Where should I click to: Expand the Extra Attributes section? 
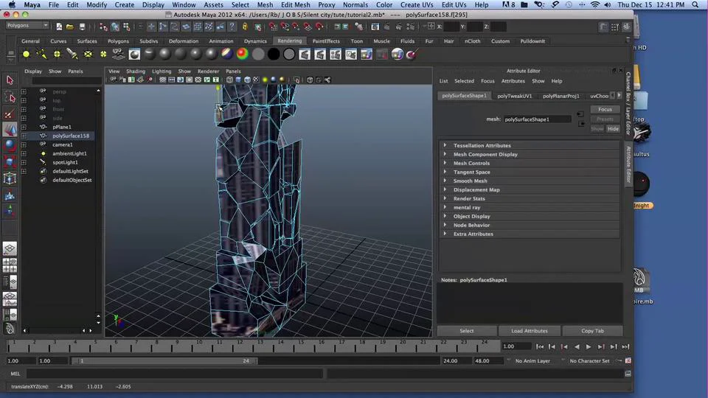[530, 234]
